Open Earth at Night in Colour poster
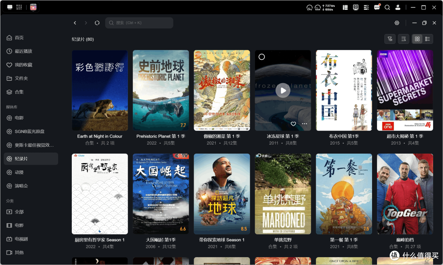 click(100, 90)
